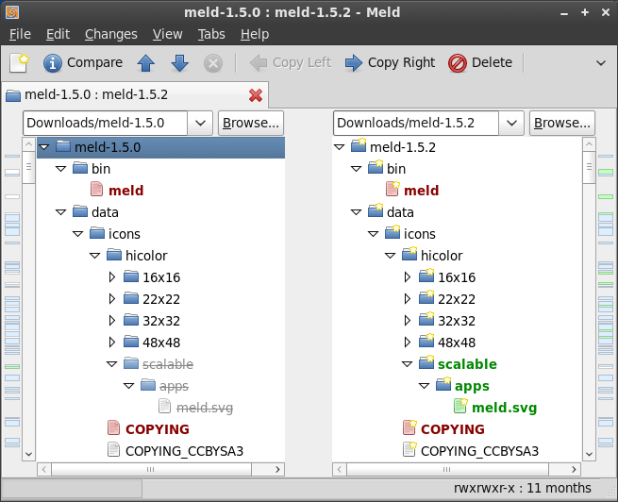This screenshot has width=618, height=502.
Task: Click the left Browse... button
Action: click(x=251, y=123)
